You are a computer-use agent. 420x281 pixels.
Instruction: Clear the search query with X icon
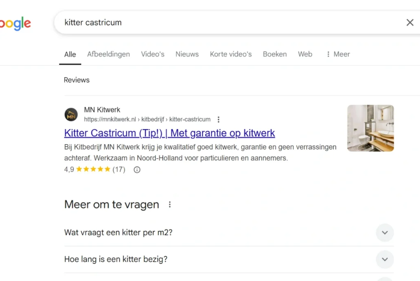410,23
